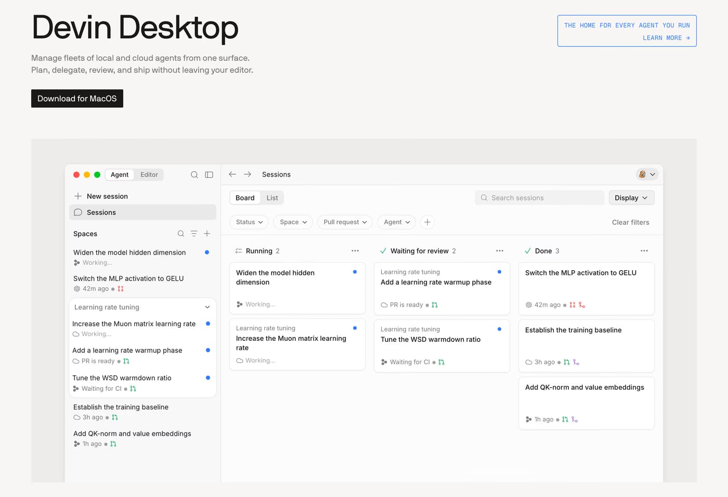
Task: Click the magnifier icon in the Search sessions field
Action: click(484, 198)
